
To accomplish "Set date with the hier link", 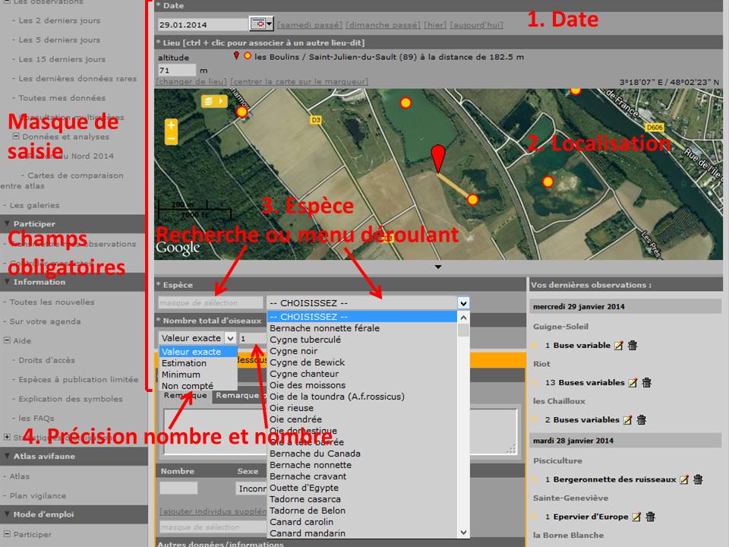I will pos(435,24).
